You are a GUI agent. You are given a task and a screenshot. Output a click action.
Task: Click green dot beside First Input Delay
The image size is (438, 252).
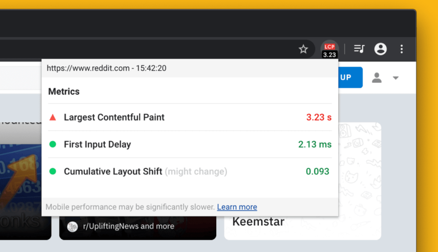[x=53, y=145]
